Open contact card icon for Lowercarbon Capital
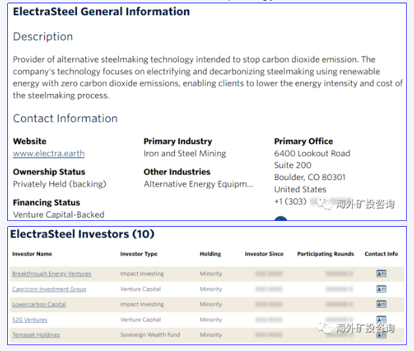This screenshot has width=414, height=351. [381, 304]
